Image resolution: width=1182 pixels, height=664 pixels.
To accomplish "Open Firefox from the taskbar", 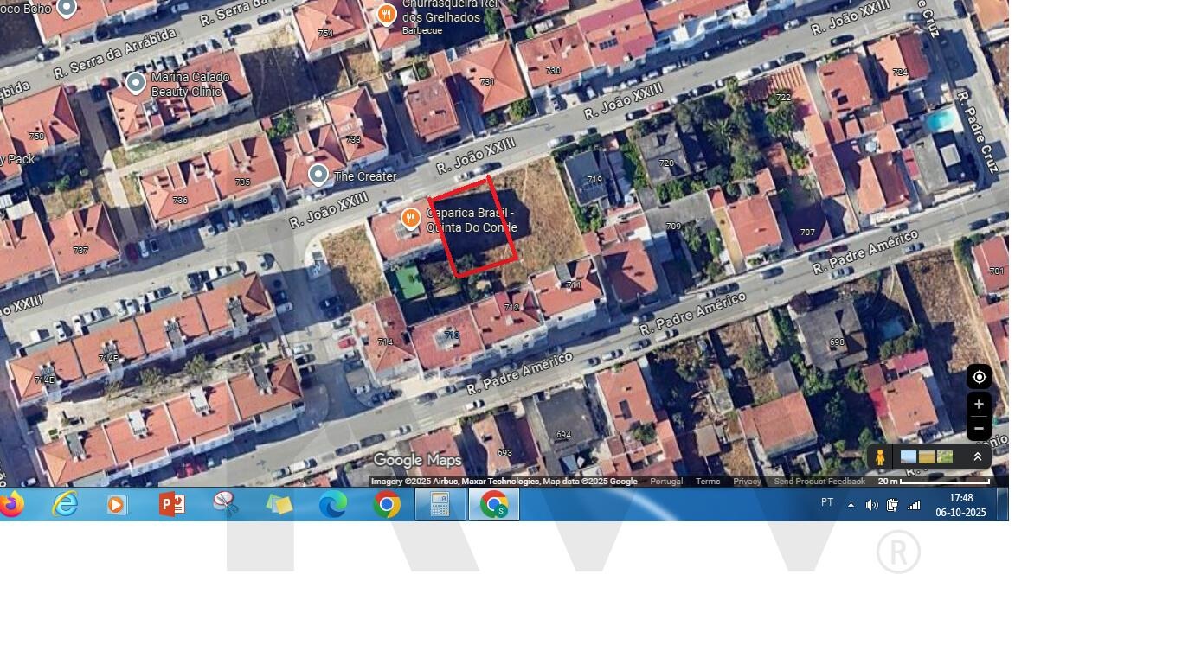I will click(x=12, y=504).
